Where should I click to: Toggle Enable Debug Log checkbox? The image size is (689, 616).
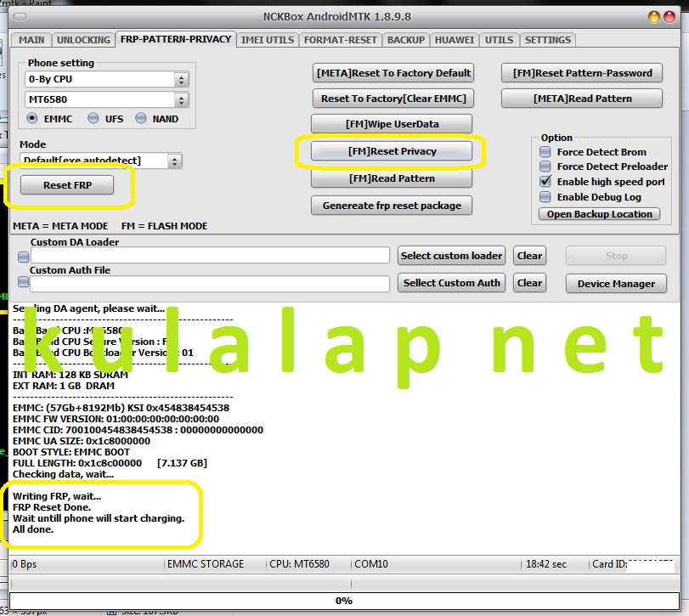click(x=545, y=197)
